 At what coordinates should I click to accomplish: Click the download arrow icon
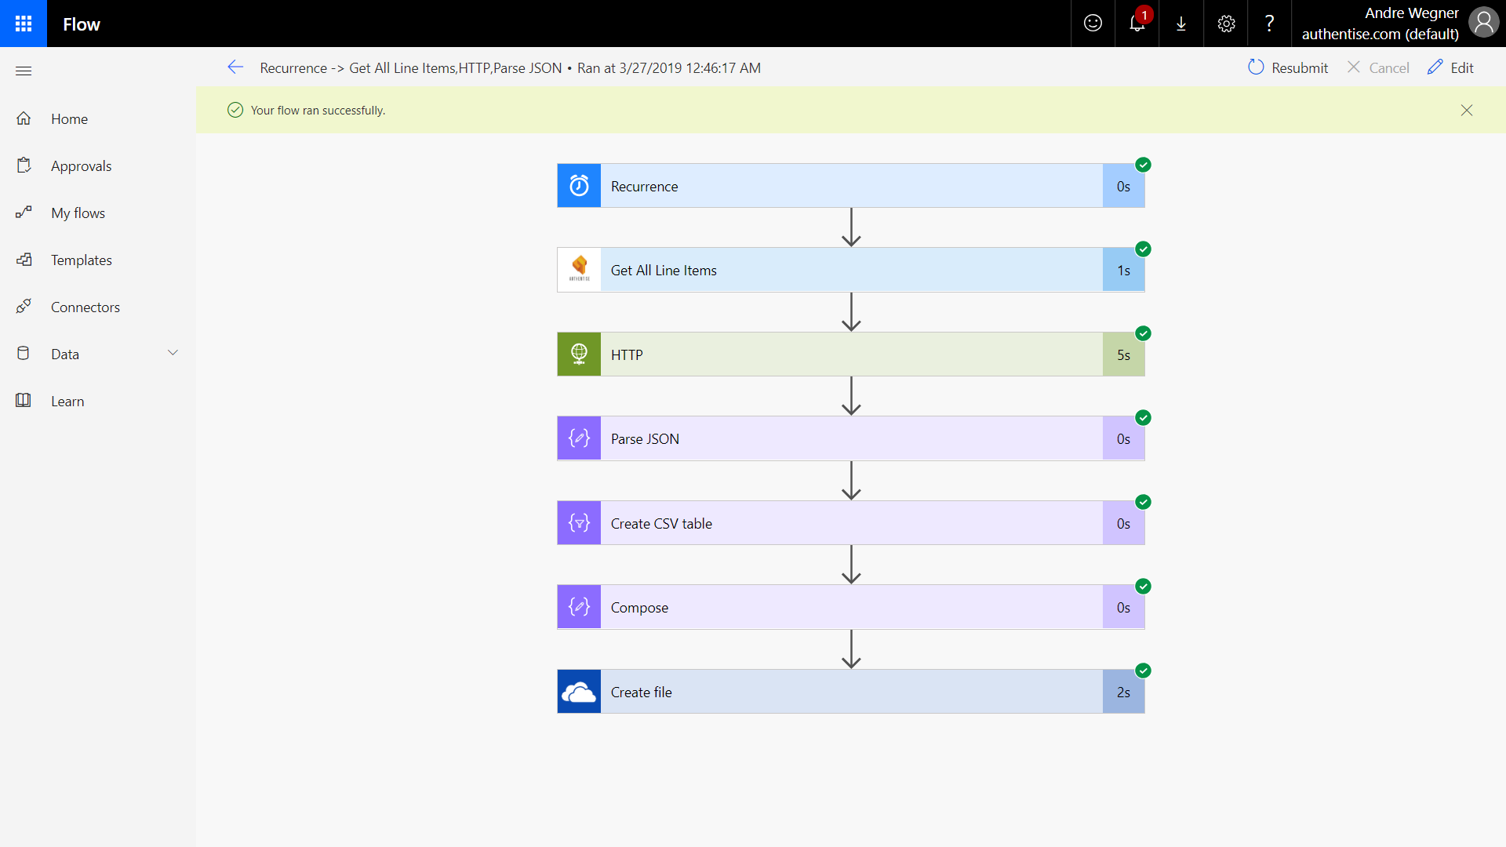pos(1180,24)
